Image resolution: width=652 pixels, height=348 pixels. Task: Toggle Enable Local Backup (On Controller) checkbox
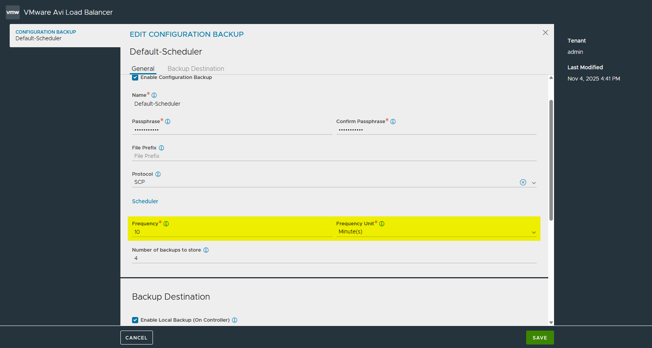135,320
